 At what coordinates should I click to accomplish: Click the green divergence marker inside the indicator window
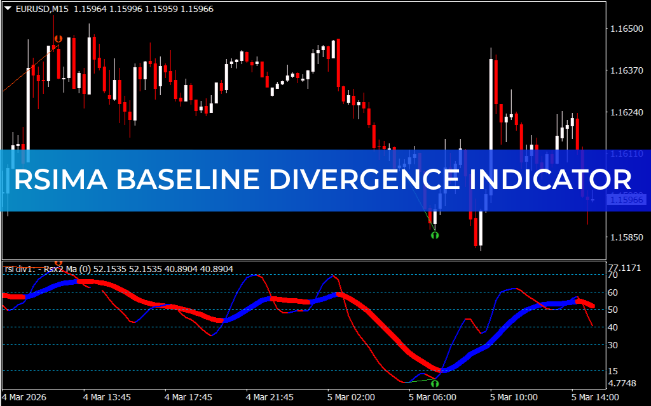435,383
